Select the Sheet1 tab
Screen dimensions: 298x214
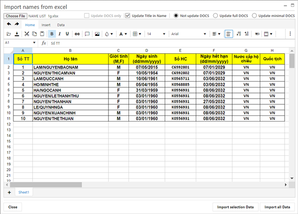[x=24, y=193]
